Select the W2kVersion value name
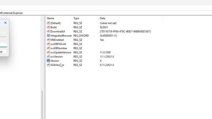The width and height of the screenshot is (212, 119). point(57,65)
